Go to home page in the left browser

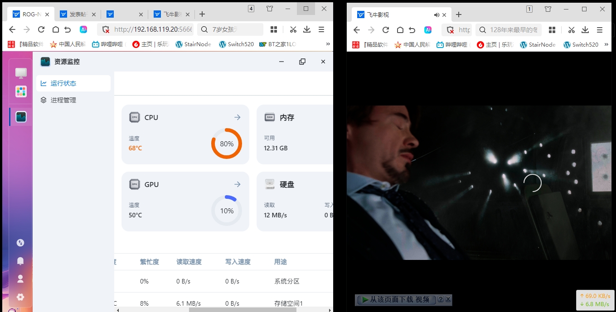point(55,29)
